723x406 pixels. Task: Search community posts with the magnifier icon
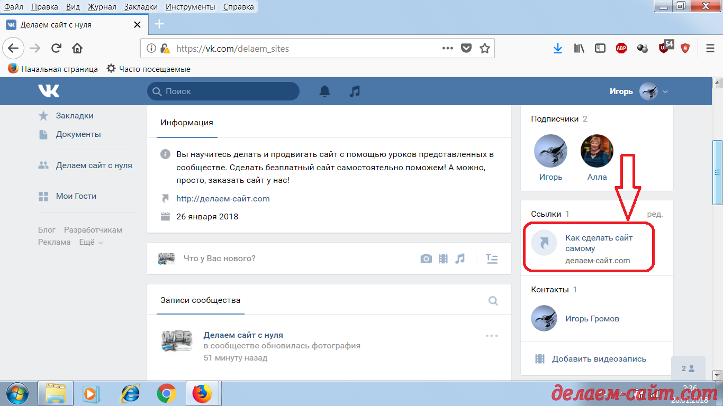493,301
